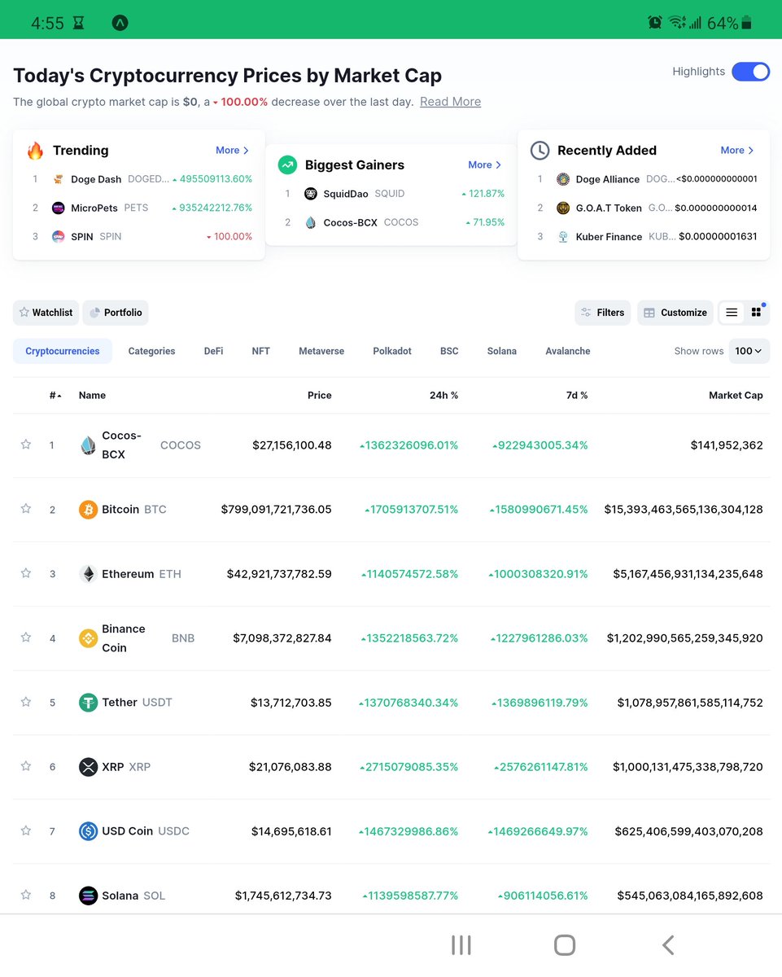Viewport: 782px width, 977px height.
Task: Sort by the # rank column
Action: tap(55, 396)
